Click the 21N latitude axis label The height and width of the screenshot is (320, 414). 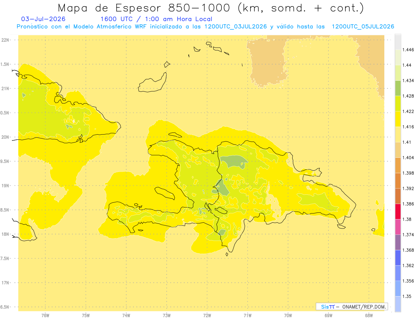click(6, 89)
